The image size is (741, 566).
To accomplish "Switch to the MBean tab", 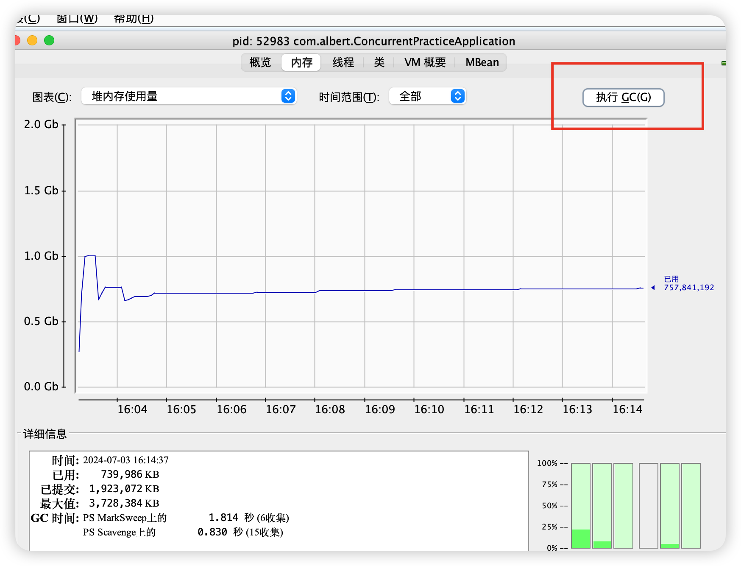I will click(x=482, y=62).
